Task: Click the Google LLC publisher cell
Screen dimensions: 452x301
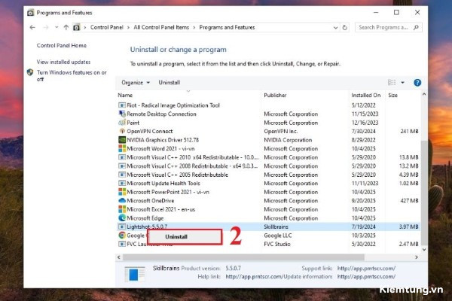Action: pyautogui.click(x=277, y=236)
